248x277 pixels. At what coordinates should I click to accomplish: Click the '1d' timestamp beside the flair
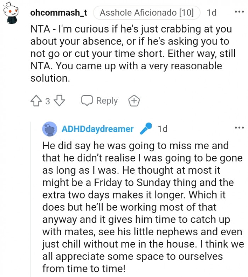(x=212, y=13)
